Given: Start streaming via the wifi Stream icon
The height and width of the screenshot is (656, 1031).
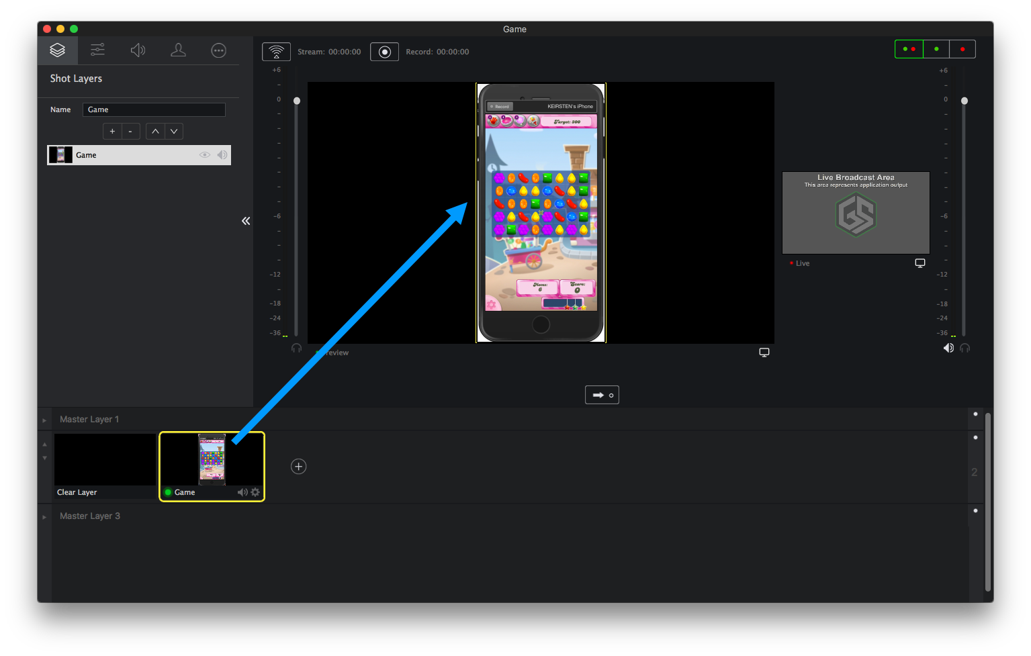Looking at the screenshot, I should [276, 51].
